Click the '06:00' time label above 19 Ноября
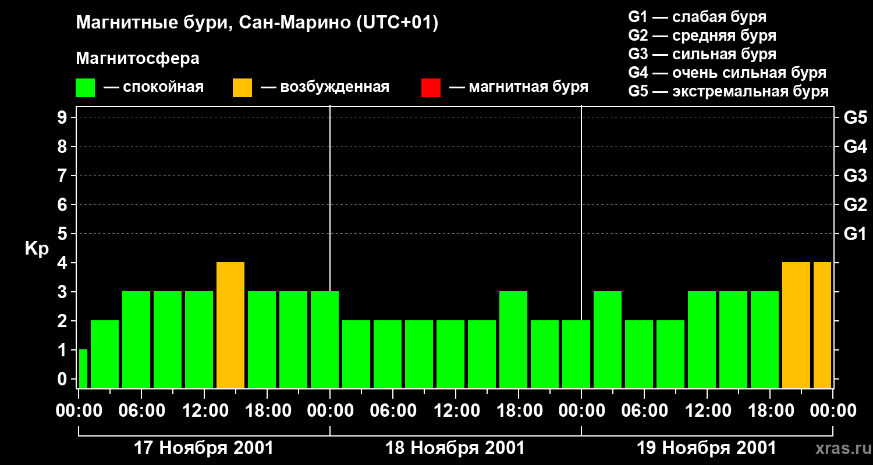873x465 pixels. tap(644, 410)
